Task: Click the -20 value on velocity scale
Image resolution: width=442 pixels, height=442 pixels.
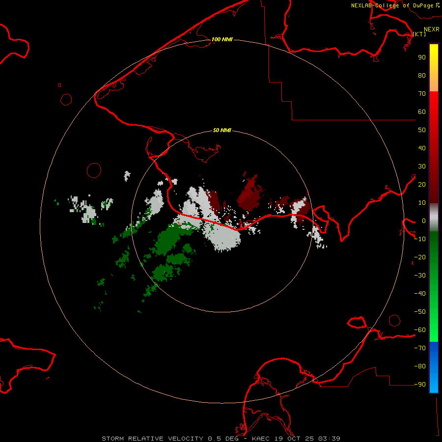Action: point(420,257)
